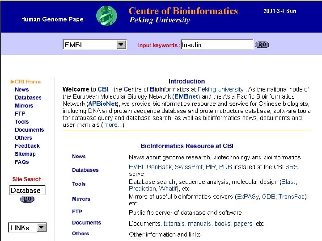Click the Site Search Database text field
The image size is (322, 241).
[27, 190]
